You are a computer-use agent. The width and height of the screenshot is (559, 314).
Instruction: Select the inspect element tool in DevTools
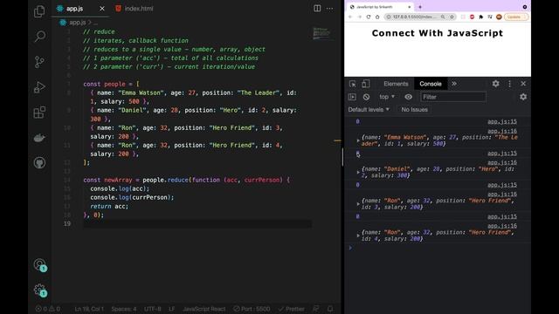tap(353, 84)
